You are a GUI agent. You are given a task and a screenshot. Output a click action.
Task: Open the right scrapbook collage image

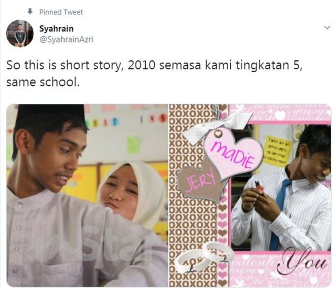pyautogui.click(x=250, y=195)
